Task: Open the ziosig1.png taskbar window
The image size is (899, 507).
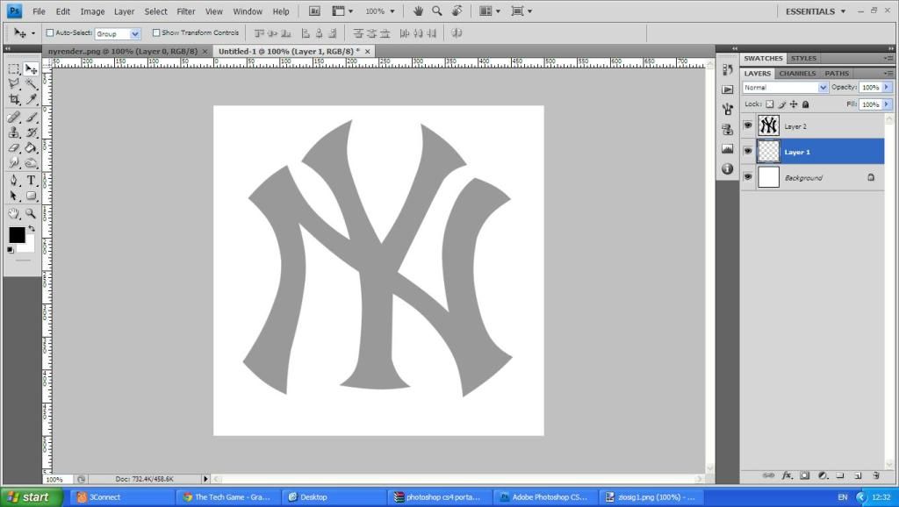Action: 651,496
